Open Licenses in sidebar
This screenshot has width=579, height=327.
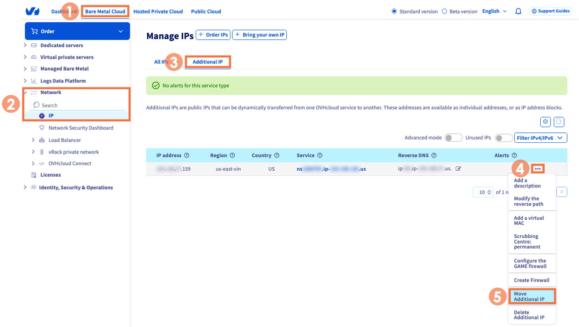(x=51, y=175)
